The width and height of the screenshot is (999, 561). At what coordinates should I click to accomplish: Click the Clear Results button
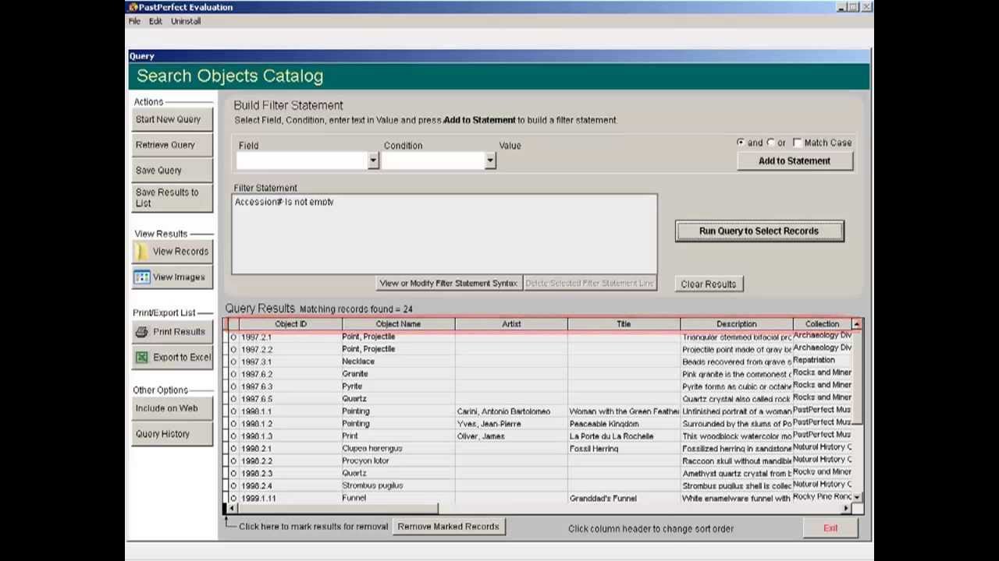point(708,284)
